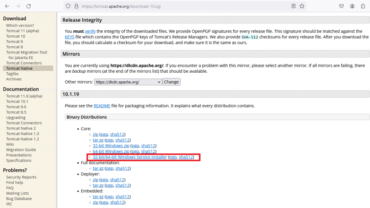370x208 pixels.
Task: Open Tomcat Native 1.3 documentation
Action: click(22, 134)
